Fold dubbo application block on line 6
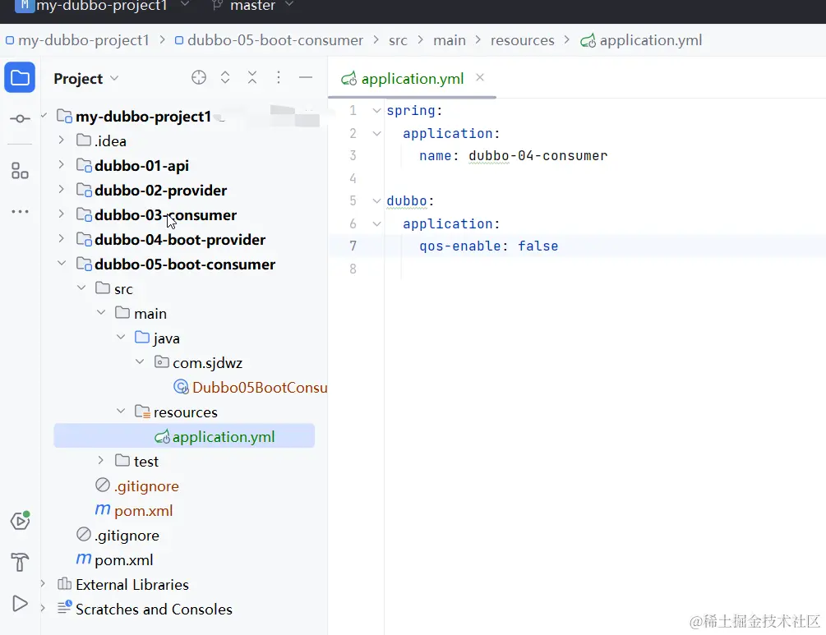 click(376, 223)
